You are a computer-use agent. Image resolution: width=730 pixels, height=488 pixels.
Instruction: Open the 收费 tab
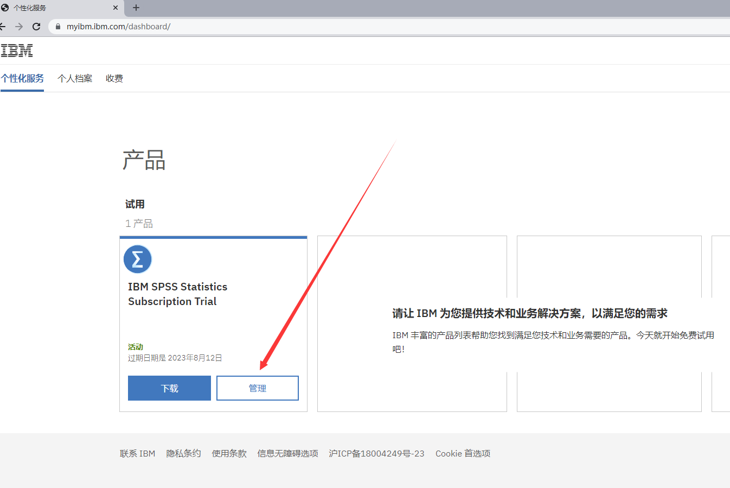tap(114, 78)
